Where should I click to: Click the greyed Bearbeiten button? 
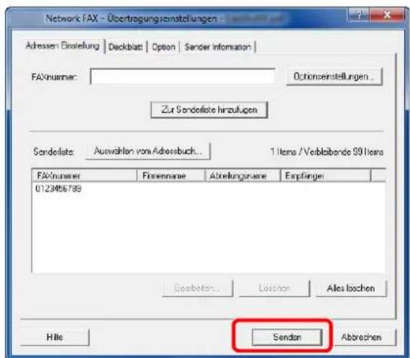click(197, 288)
